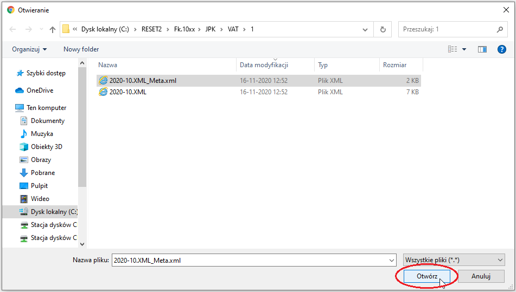Click the search magnifier icon

coord(500,29)
